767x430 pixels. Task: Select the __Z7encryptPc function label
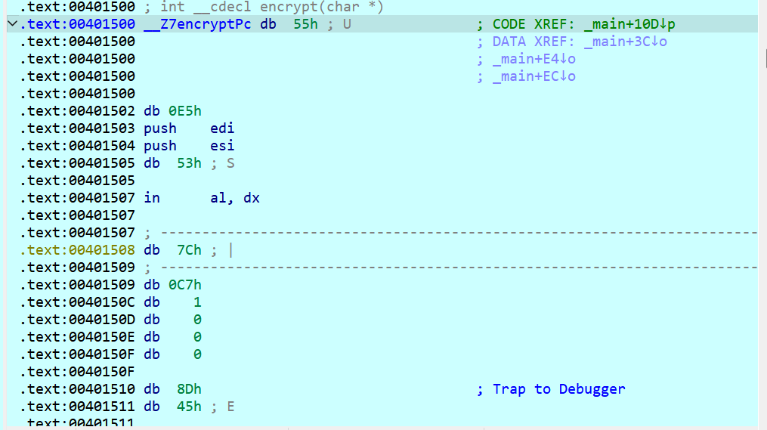(197, 24)
